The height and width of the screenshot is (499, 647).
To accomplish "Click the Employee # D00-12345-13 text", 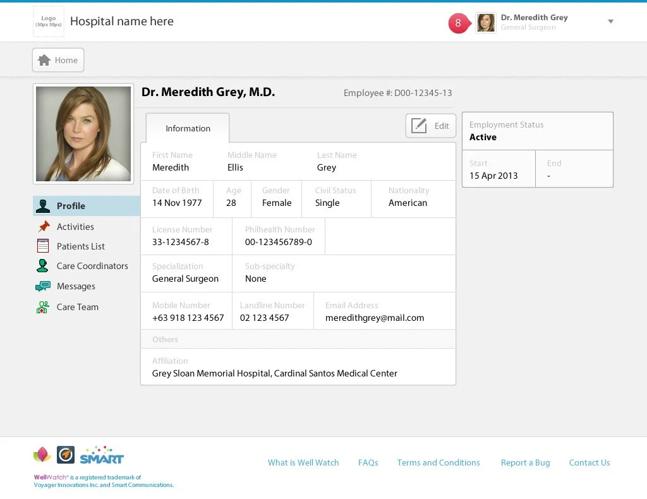I will coord(398,93).
